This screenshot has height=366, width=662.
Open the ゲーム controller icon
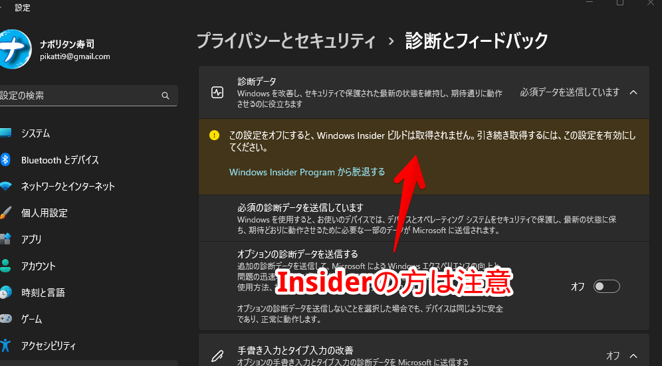[x=5, y=319]
